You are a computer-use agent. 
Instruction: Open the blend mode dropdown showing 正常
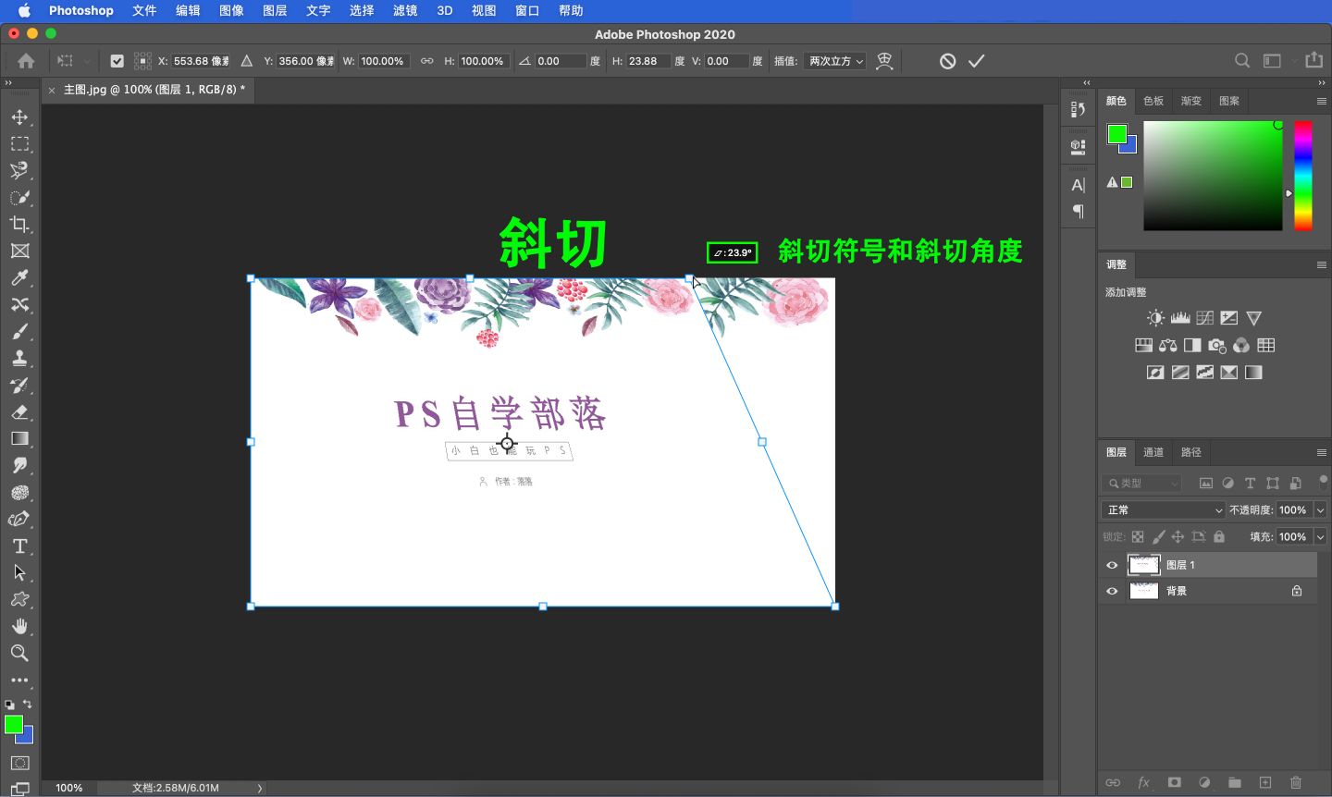click(x=1162, y=509)
